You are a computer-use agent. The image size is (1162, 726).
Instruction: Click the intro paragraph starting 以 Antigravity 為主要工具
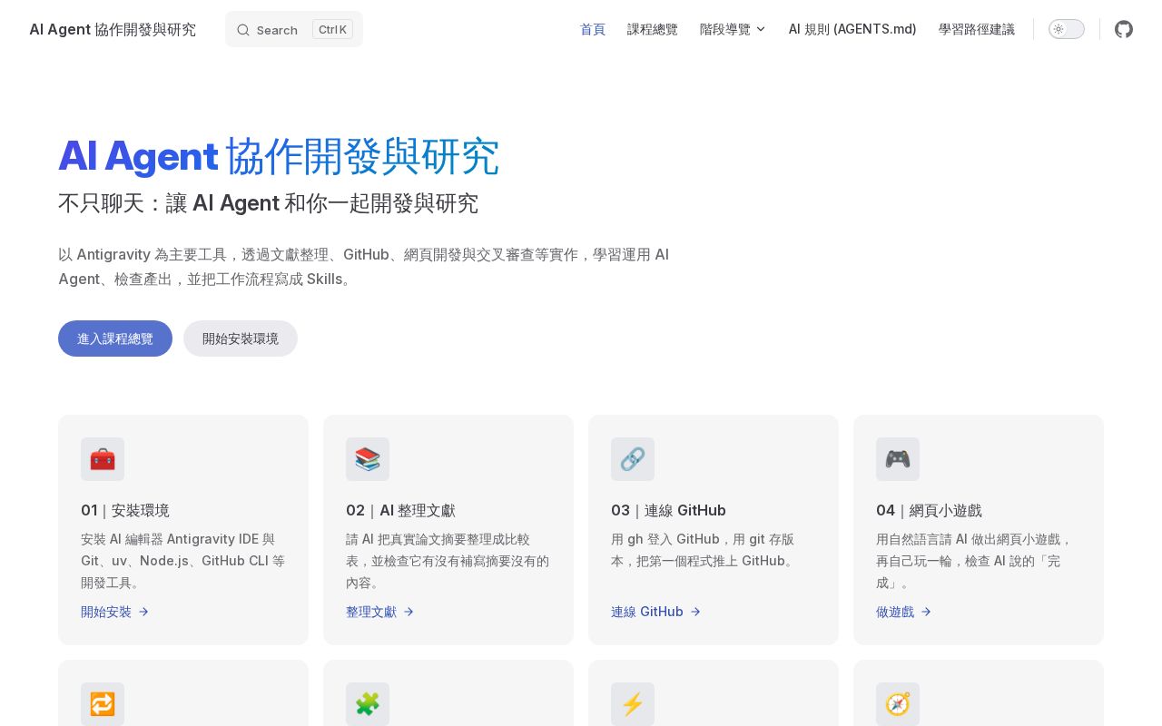(x=364, y=267)
